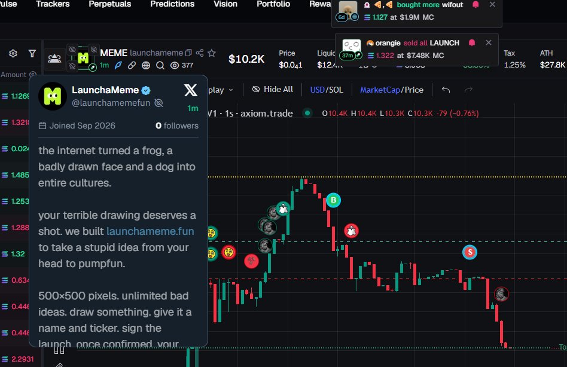This screenshot has height=367, width=567.
Task: Click the Tax 1.25% value
Action: coord(514,65)
